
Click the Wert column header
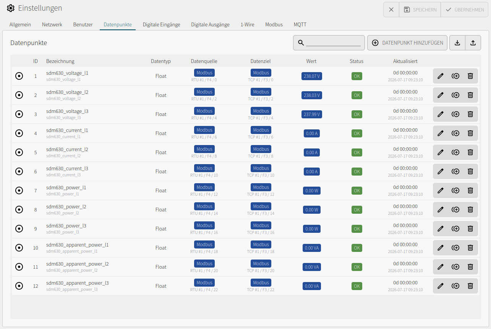point(311,61)
